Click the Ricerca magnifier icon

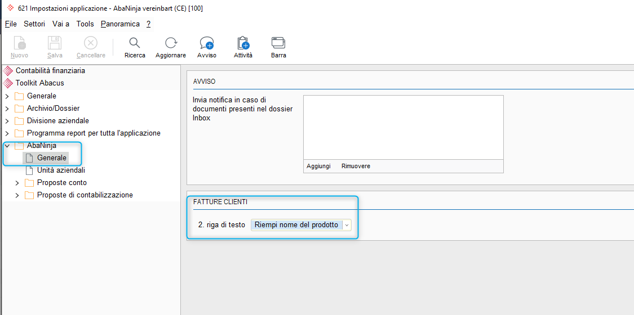pyautogui.click(x=135, y=43)
